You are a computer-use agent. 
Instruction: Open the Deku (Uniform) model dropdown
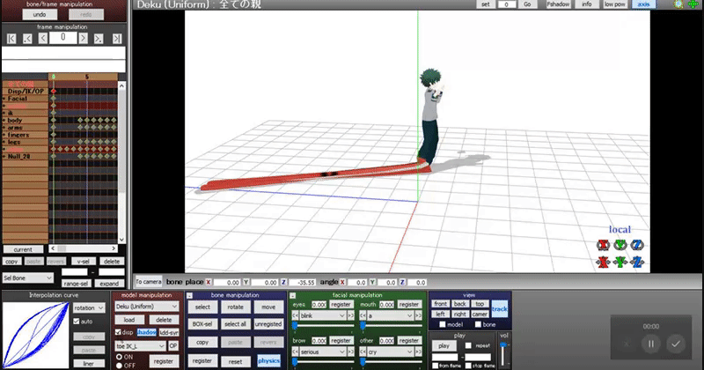tap(147, 307)
